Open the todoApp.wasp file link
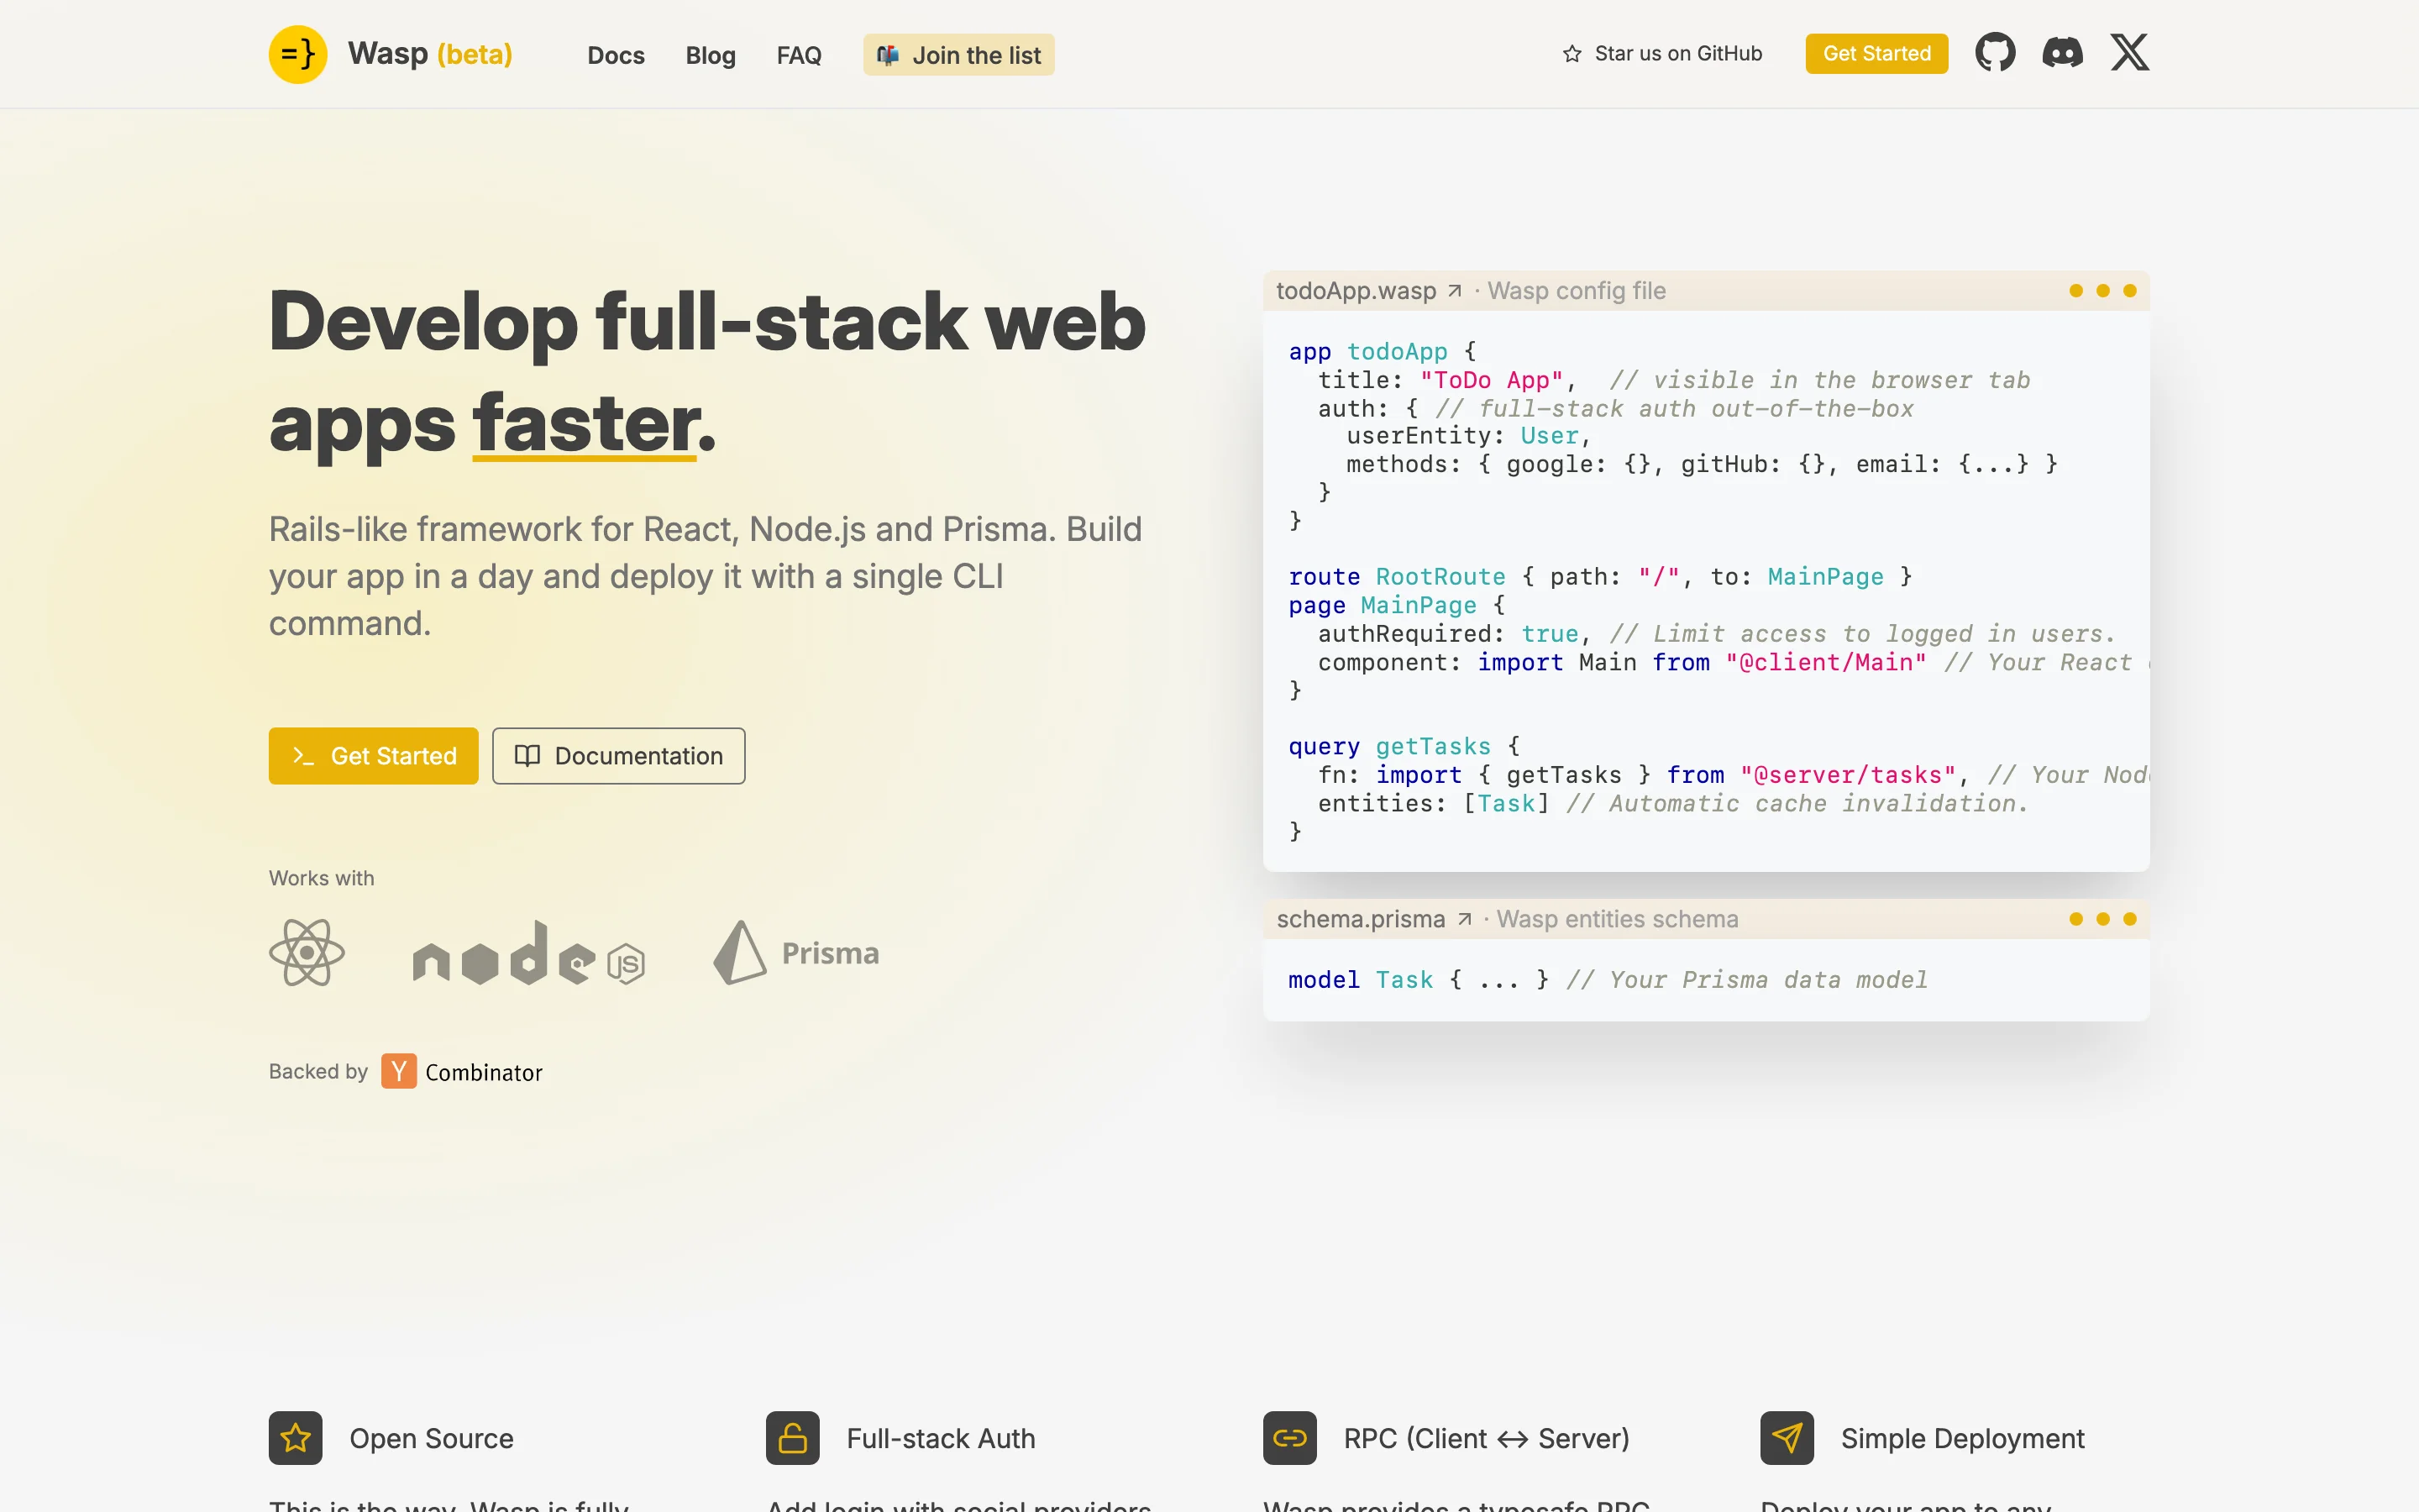The height and width of the screenshot is (1512, 2419). (1368, 291)
